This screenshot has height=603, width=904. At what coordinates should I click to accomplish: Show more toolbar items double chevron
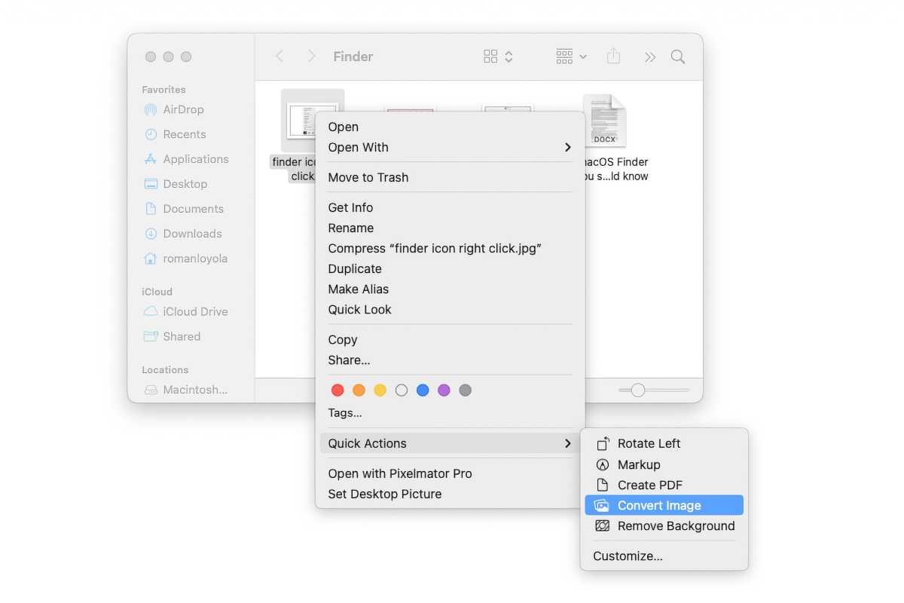click(649, 57)
